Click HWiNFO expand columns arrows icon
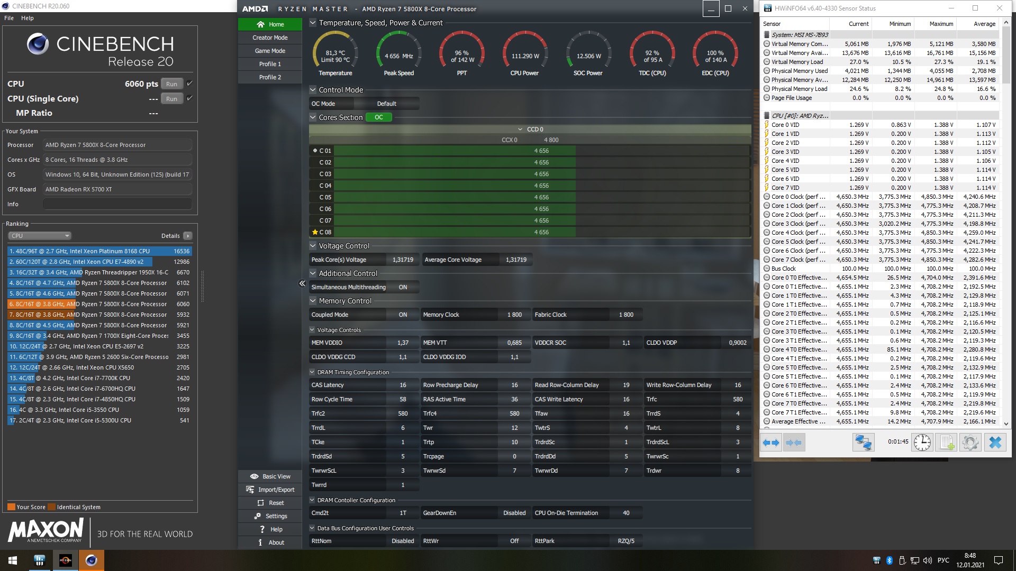 point(770,443)
